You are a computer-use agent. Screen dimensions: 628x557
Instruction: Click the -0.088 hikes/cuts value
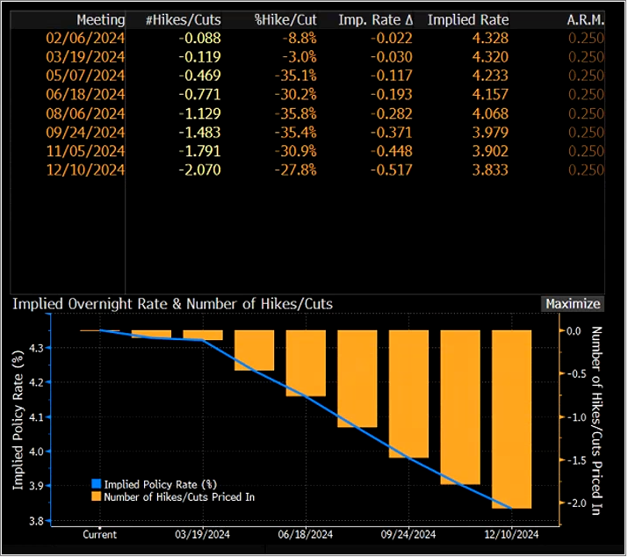[200, 38]
